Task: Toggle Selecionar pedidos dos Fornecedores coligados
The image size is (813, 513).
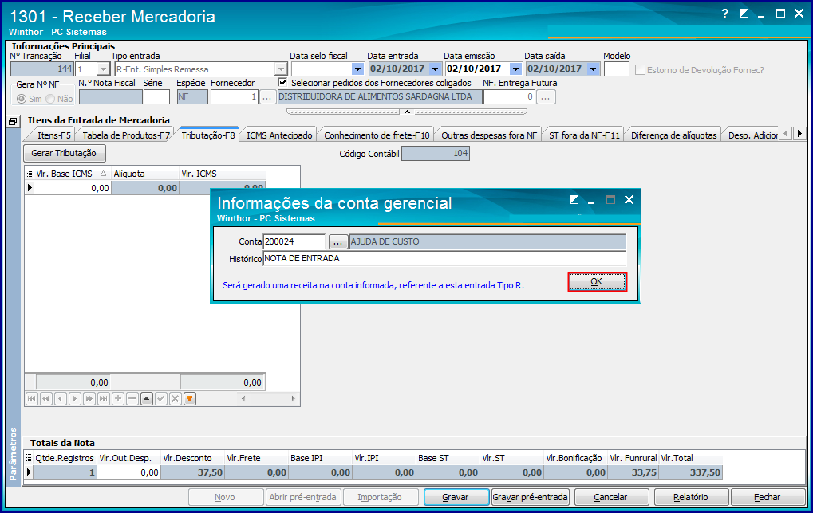Action: coord(282,82)
